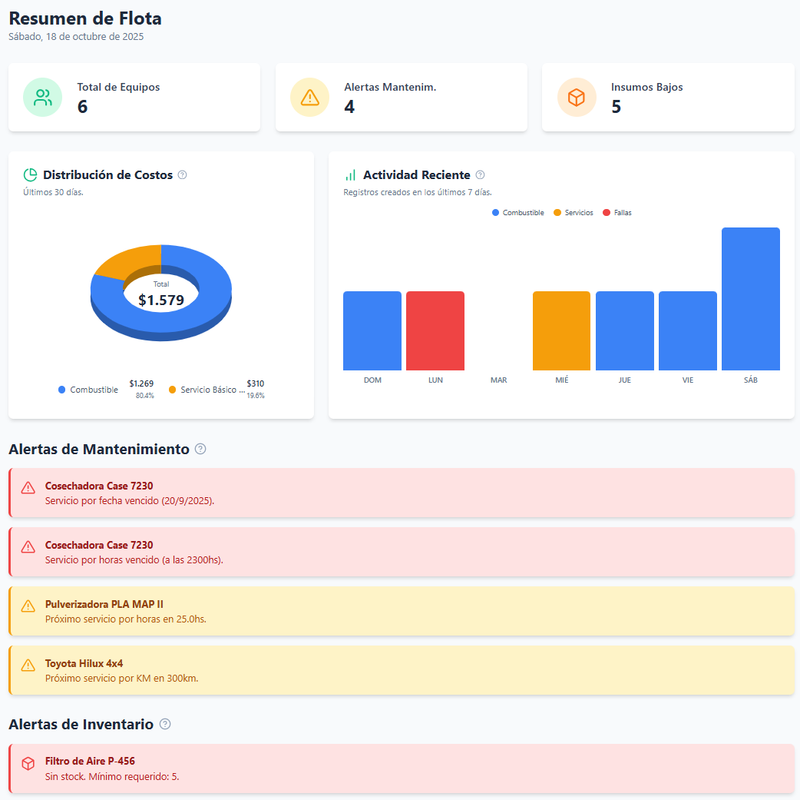Open the help icon next to Distribución de Costos
This screenshot has height=800, width=800.
(x=182, y=175)
